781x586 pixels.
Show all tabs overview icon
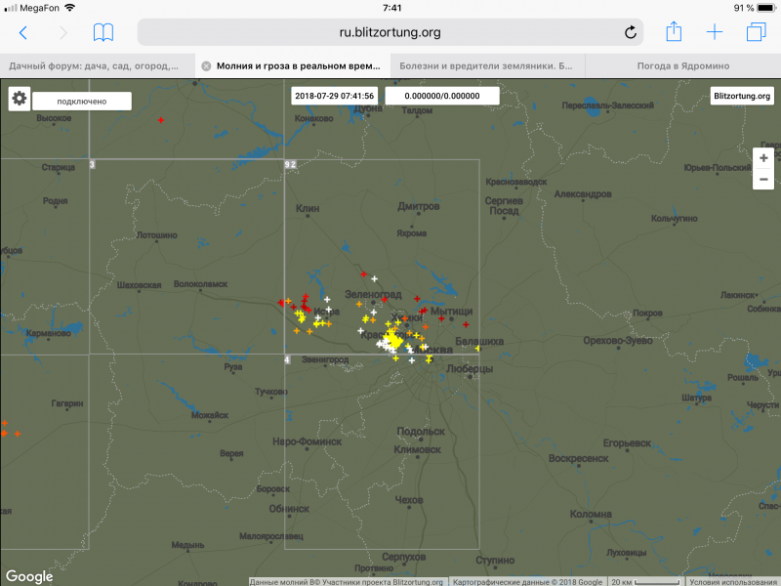[x=756, y=32]
